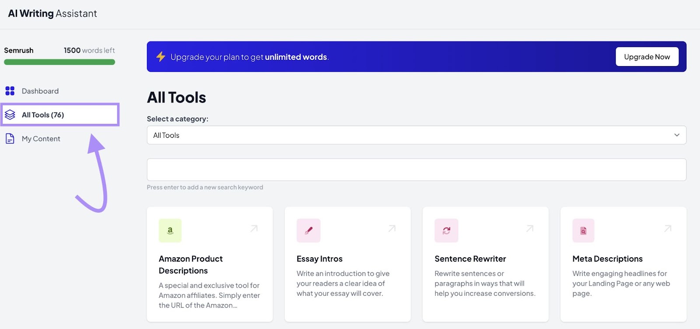
Task: Select the Essay Intros pen icon
Action: (x=308, y=231)
